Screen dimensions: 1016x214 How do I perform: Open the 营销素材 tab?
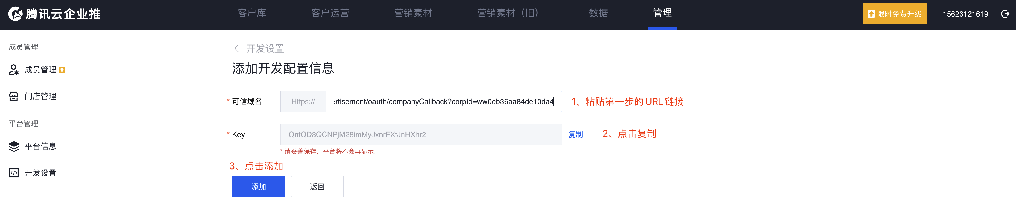point(413,13)
